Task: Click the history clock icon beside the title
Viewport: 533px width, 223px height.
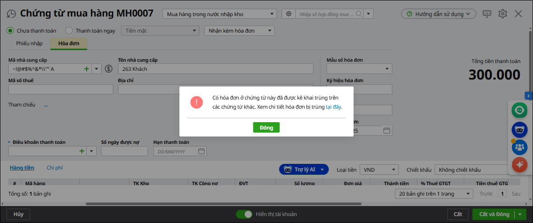Action: 11,14
